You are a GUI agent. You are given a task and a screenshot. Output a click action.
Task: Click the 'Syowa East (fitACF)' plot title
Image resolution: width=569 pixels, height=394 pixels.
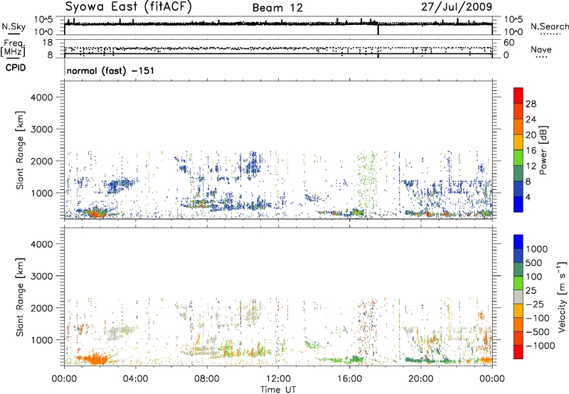tap(129, 6)
